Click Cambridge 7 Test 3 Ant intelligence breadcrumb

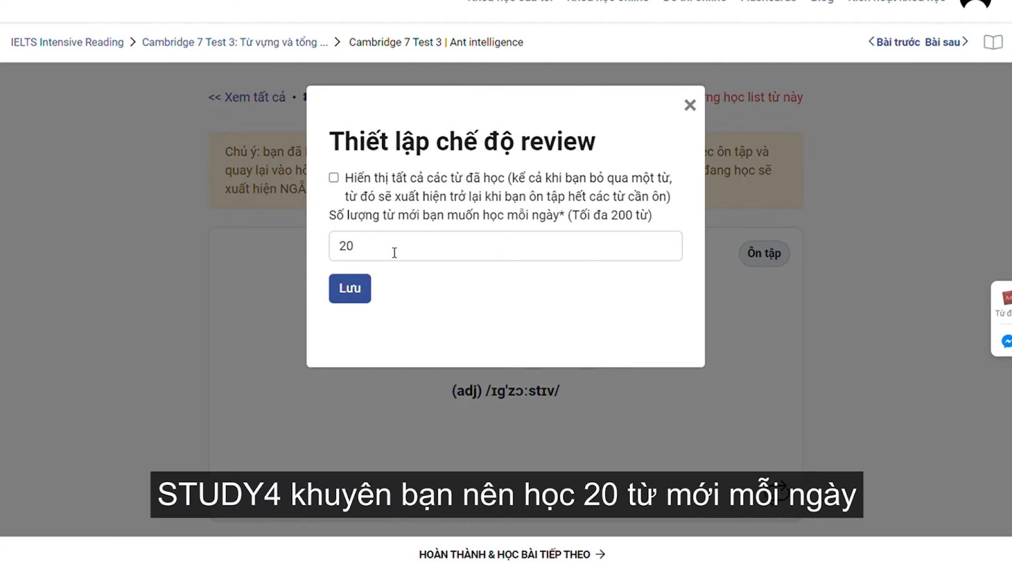point(436,42)
